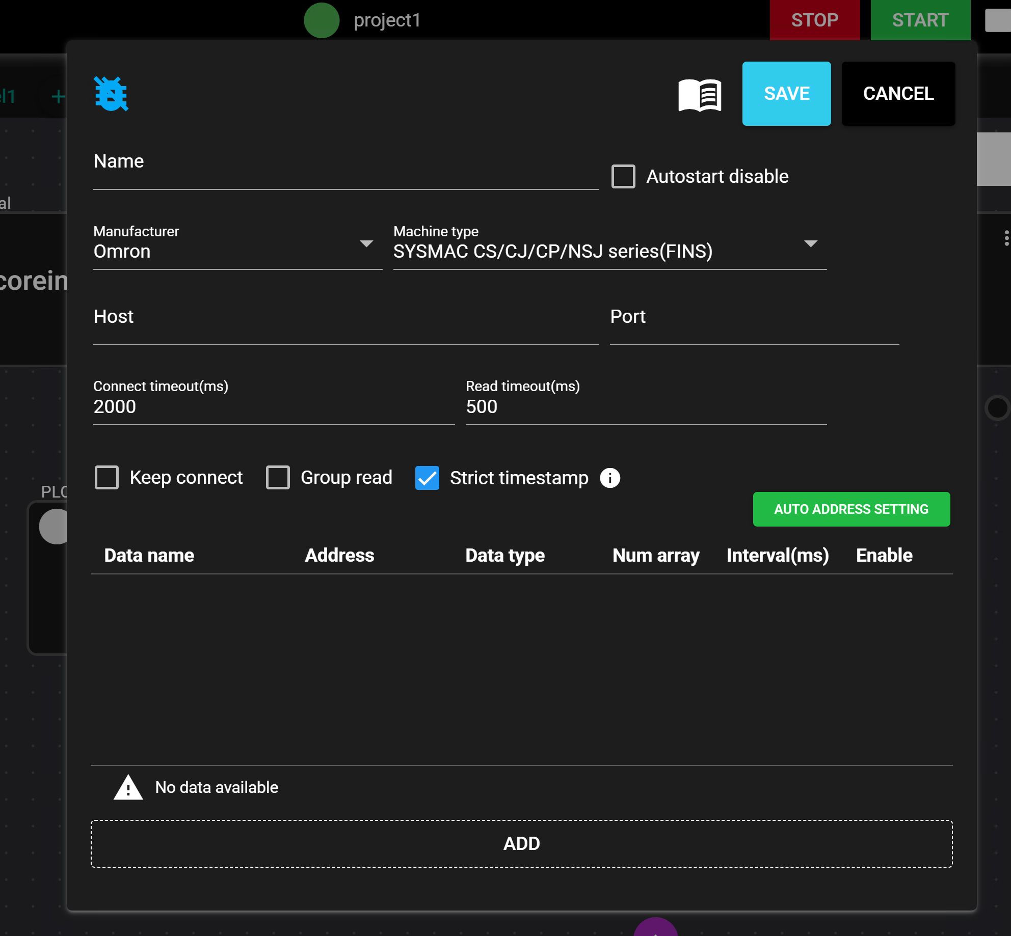Click the vertical three-dots menu icon
The height and width of the screenshot is (936, 1011).
[x=1006, y=238]
